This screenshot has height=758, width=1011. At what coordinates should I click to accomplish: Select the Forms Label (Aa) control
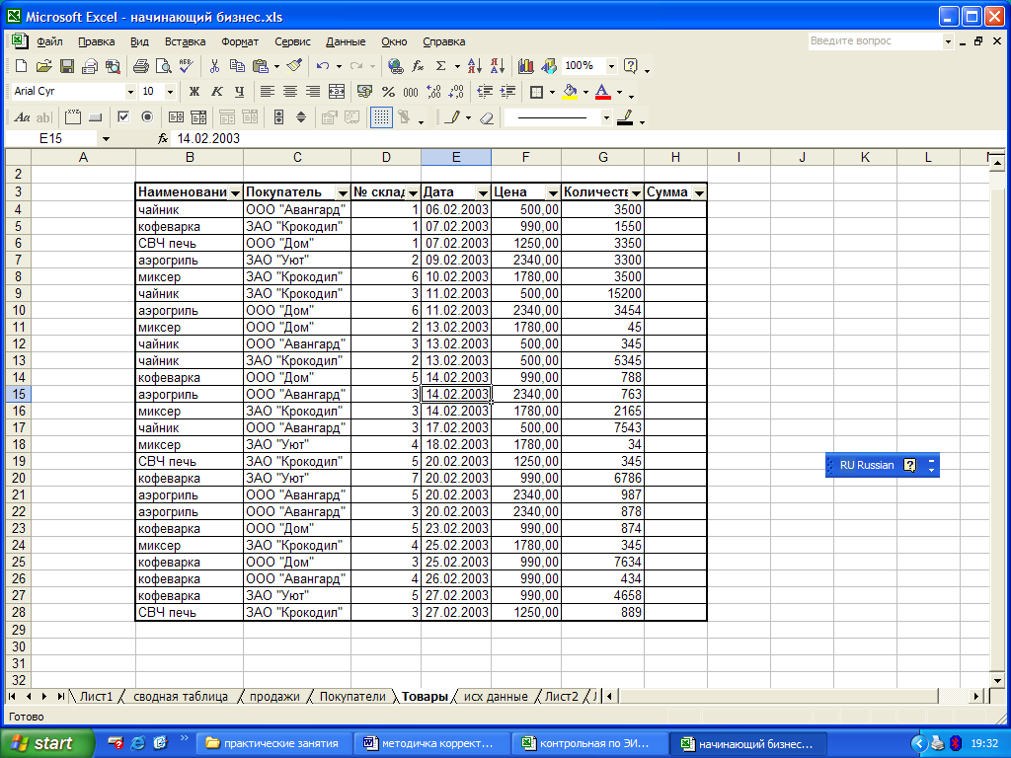click(22, 117)
